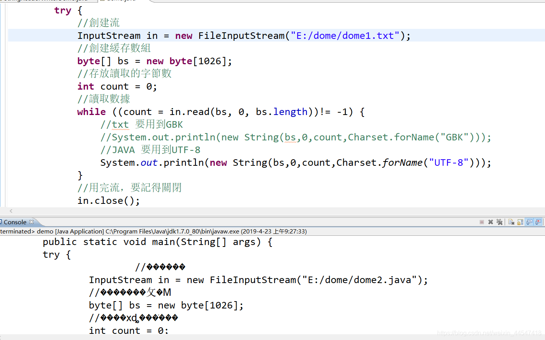Click the highlighted InputStream declaration line in editor

277,35
